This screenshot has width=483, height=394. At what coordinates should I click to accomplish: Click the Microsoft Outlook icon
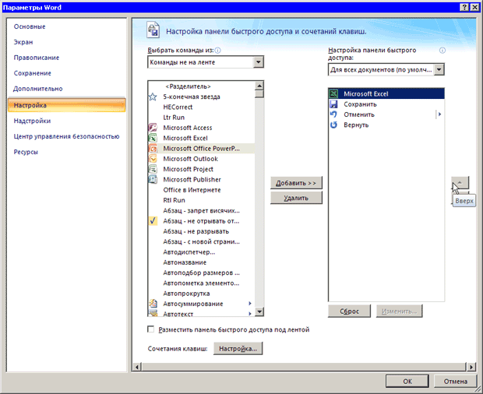coord(153,159)
